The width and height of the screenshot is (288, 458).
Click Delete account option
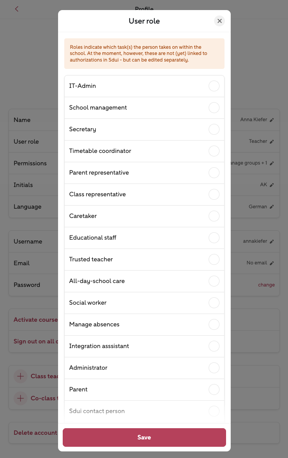pos(35,433)
